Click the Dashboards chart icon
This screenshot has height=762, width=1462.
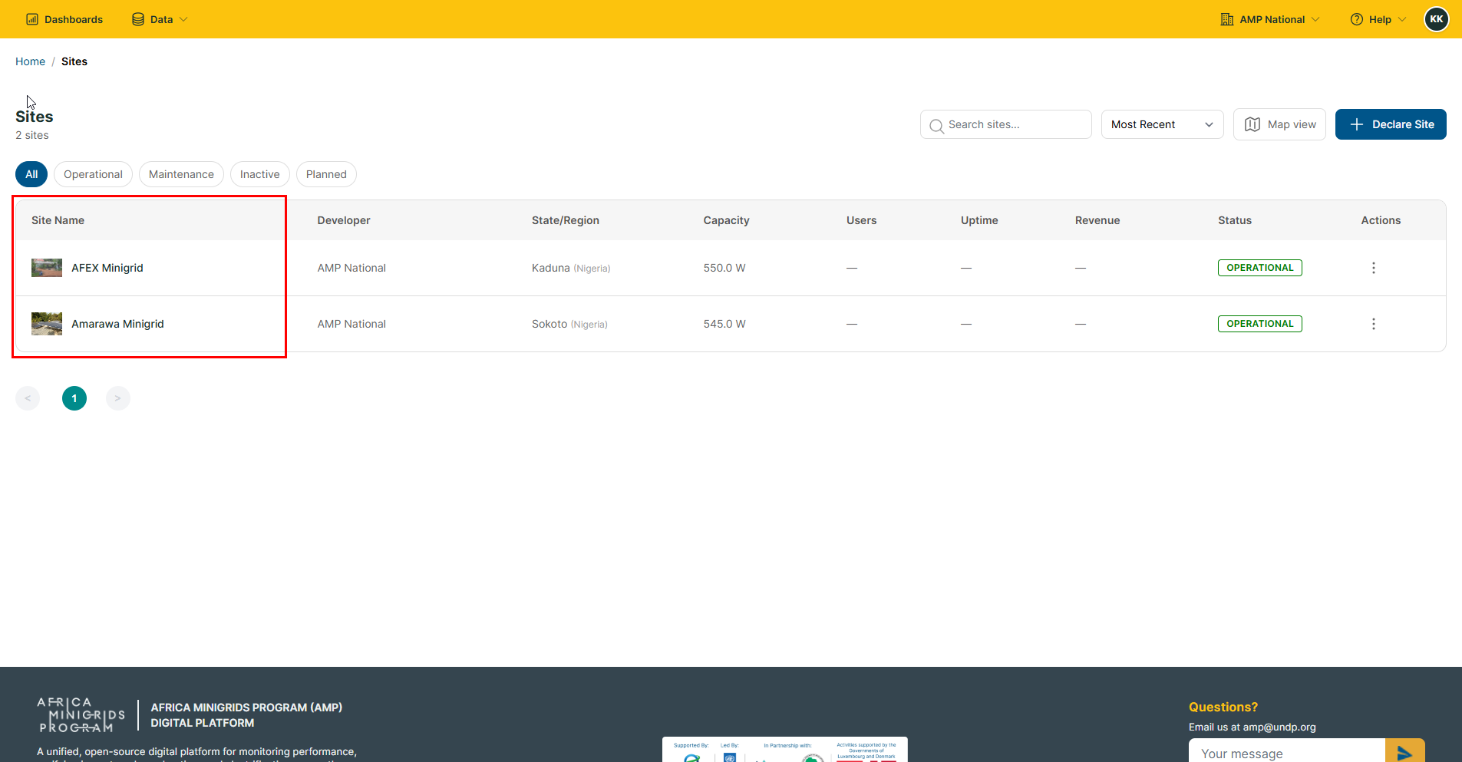[32, 19]
